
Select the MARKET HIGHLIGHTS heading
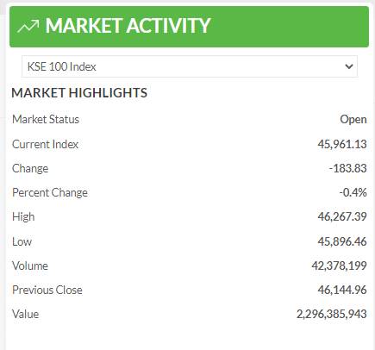[x=79, y=93]
